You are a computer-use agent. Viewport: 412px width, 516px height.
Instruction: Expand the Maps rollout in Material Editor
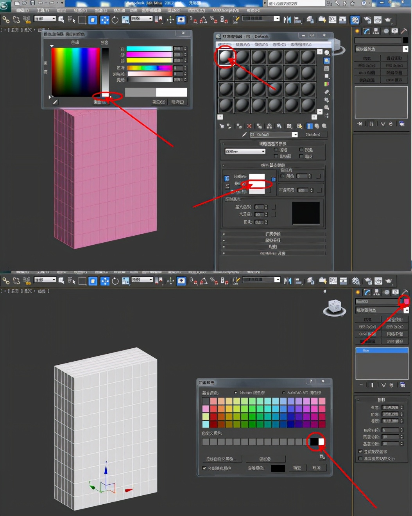click(x=274, y=247)
